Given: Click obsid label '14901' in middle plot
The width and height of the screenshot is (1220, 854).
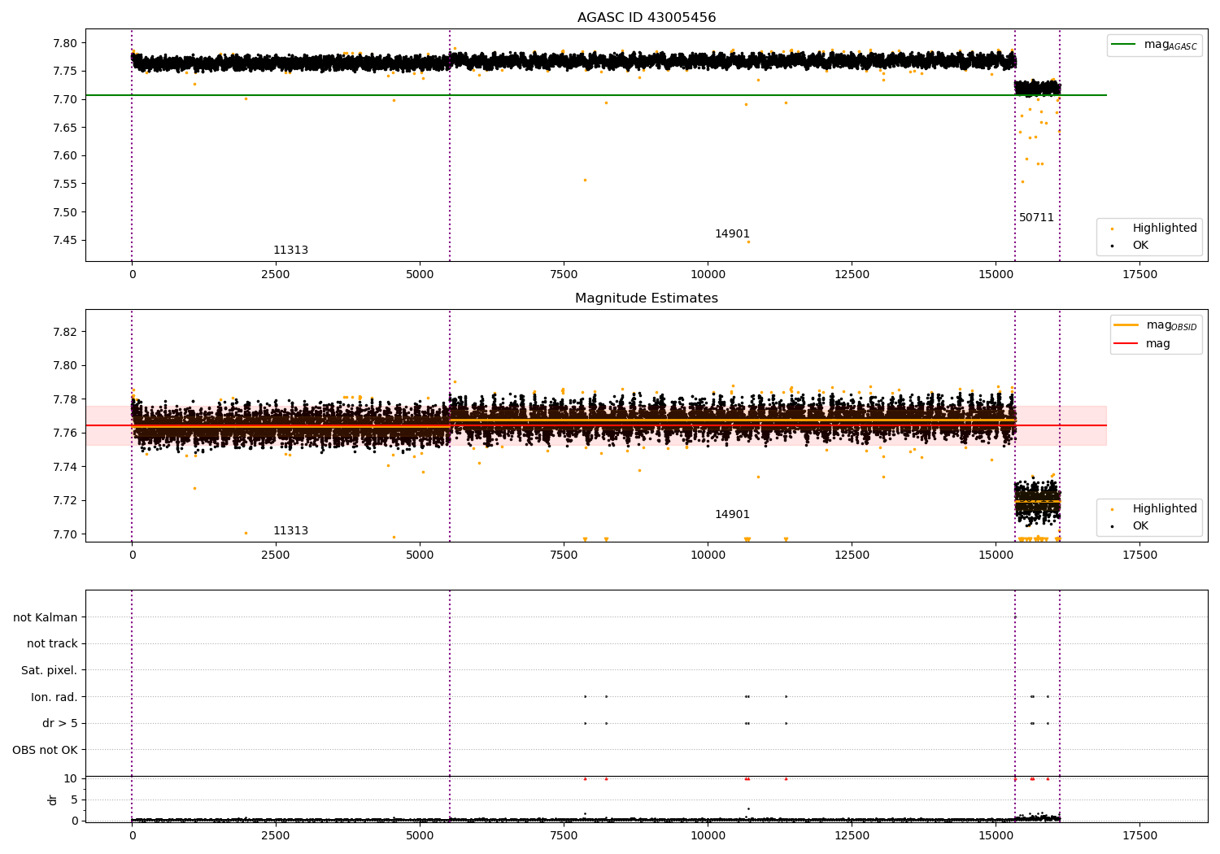Looking at the screenshot, I should pyautogui.click(x=732, y=514).
